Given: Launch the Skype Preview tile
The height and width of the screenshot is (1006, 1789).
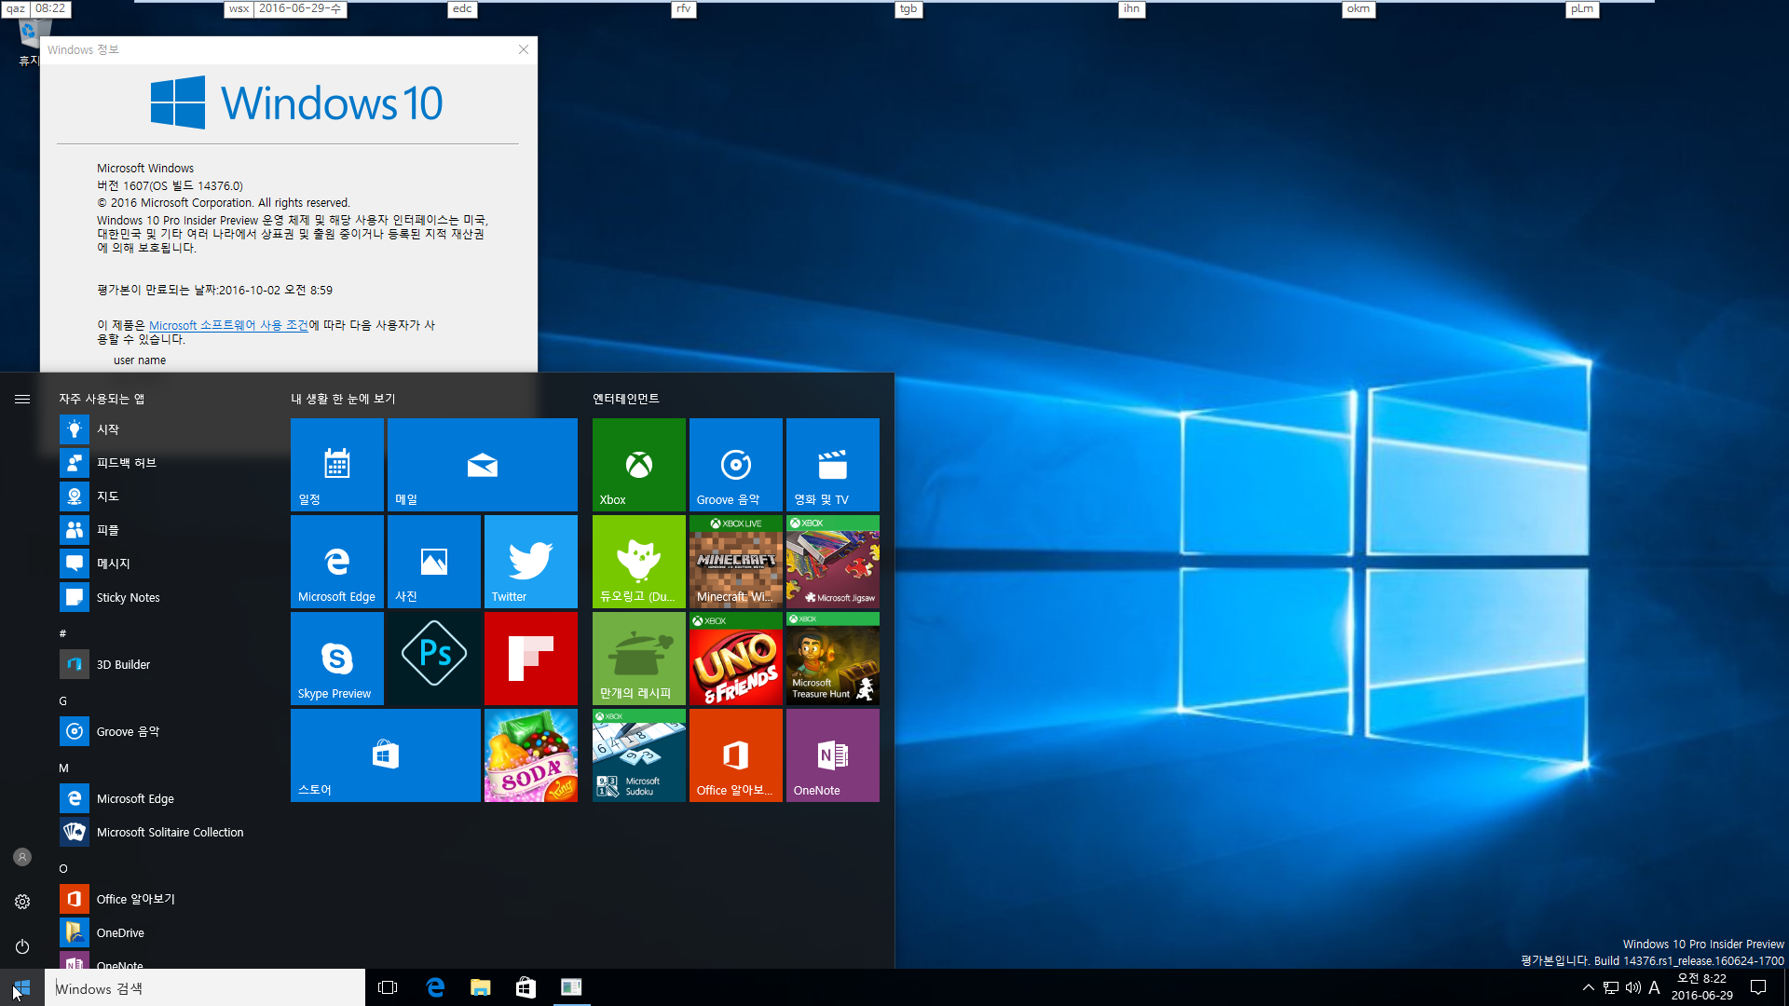Looking at the screenshot, I should point(337,659).
